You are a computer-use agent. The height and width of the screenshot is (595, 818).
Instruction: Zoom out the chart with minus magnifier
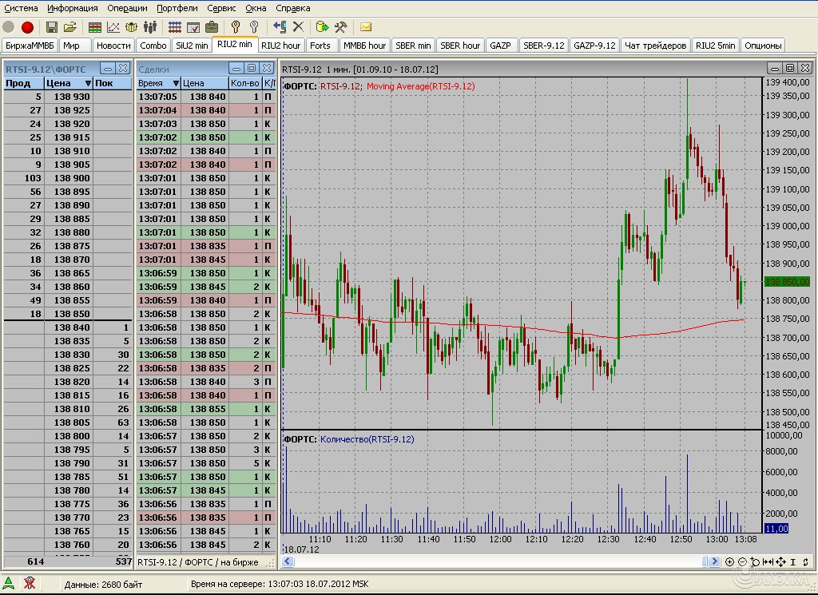pyautogui.click(x=742, y=562)
